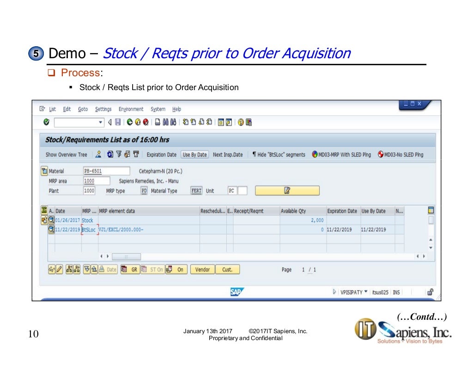Image resolution: width=473 pixels, height=366 pixels.
Task: Open details icon for 11/22/2019 BtSLoc row
Action: click(51, 229)
